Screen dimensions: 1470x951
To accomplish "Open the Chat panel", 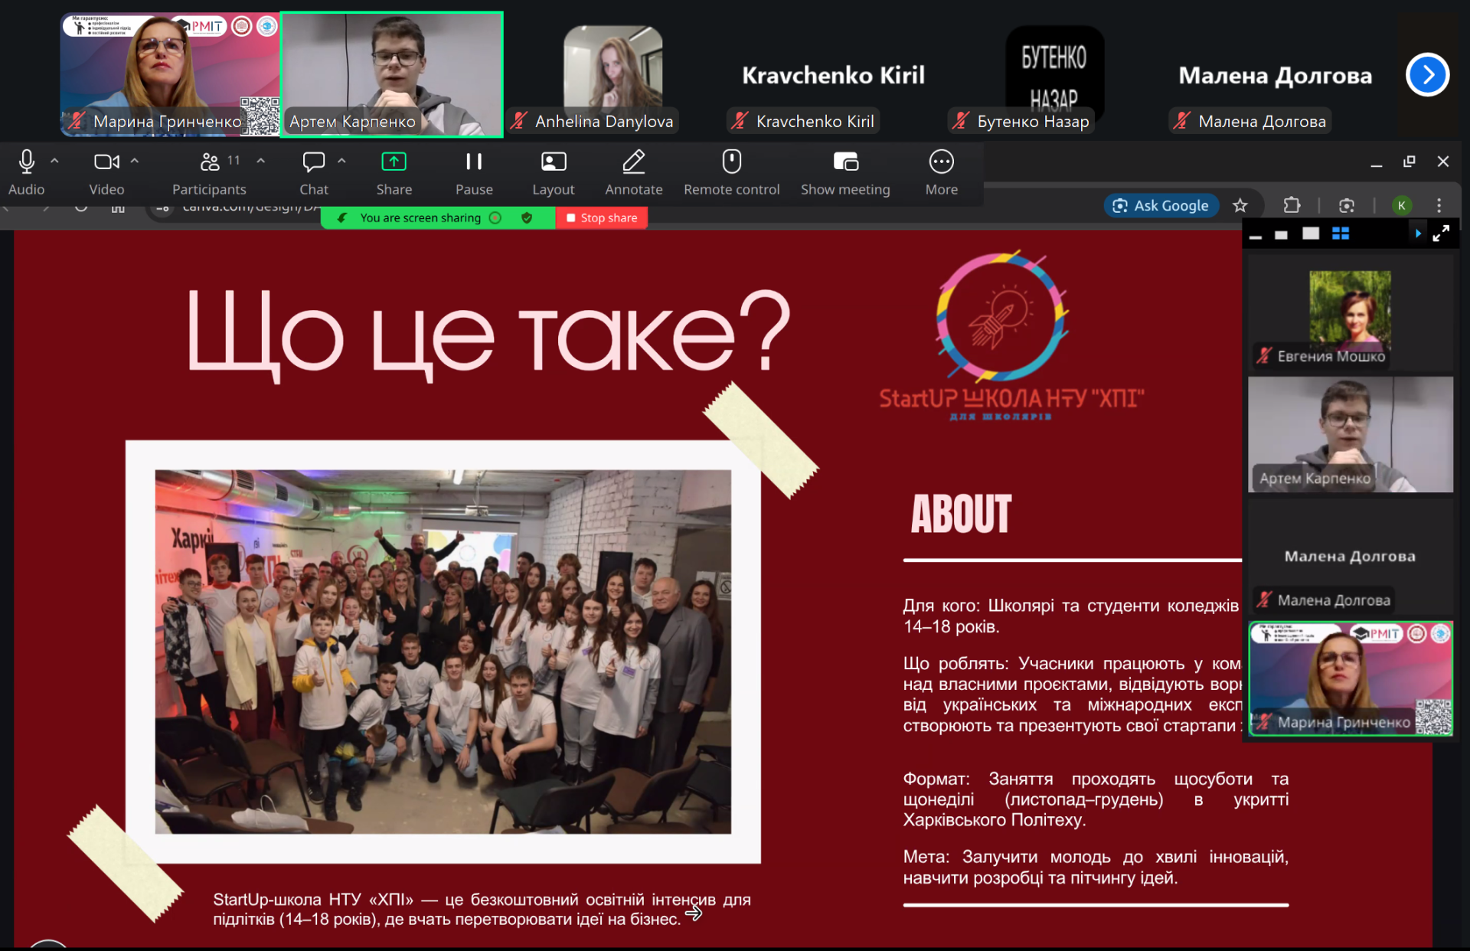I will click(313, 163).
